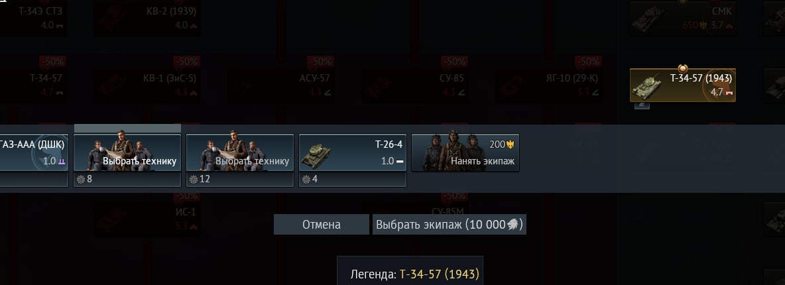785x285 pixels.
Task: Pick the ГАЗ-ААА (ДШК) crew slot
Action: click(x=33, y=160)
